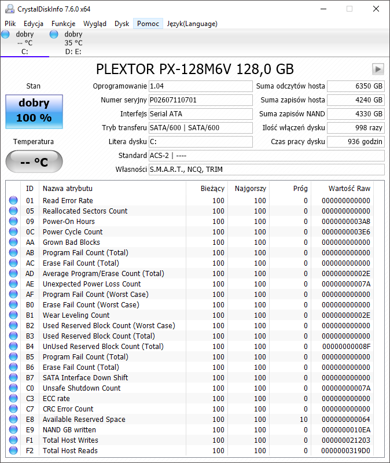Click the status orb for NAND GB written

[x=13, y=429]
